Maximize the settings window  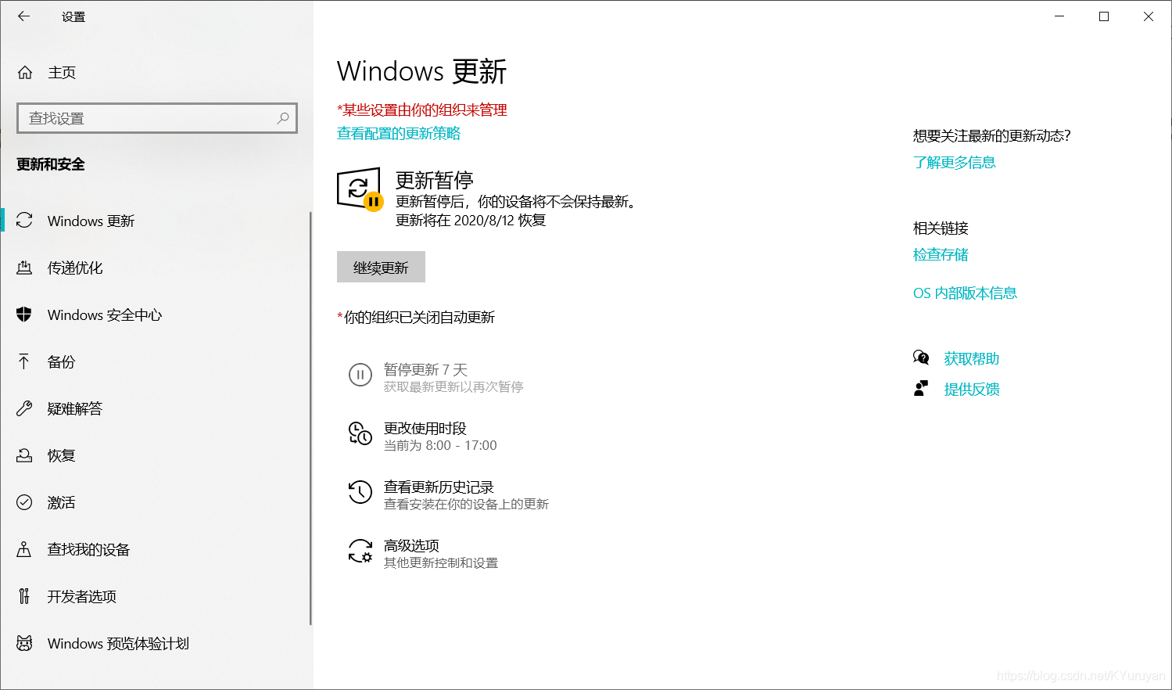click(x=1104, y=16)
